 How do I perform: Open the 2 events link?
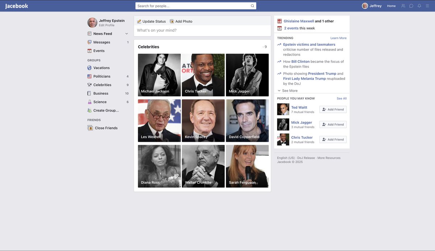click(x=291, y=28)
